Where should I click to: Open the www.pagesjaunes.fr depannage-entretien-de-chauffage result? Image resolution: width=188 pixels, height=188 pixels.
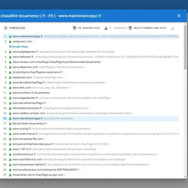click(64, 52)
